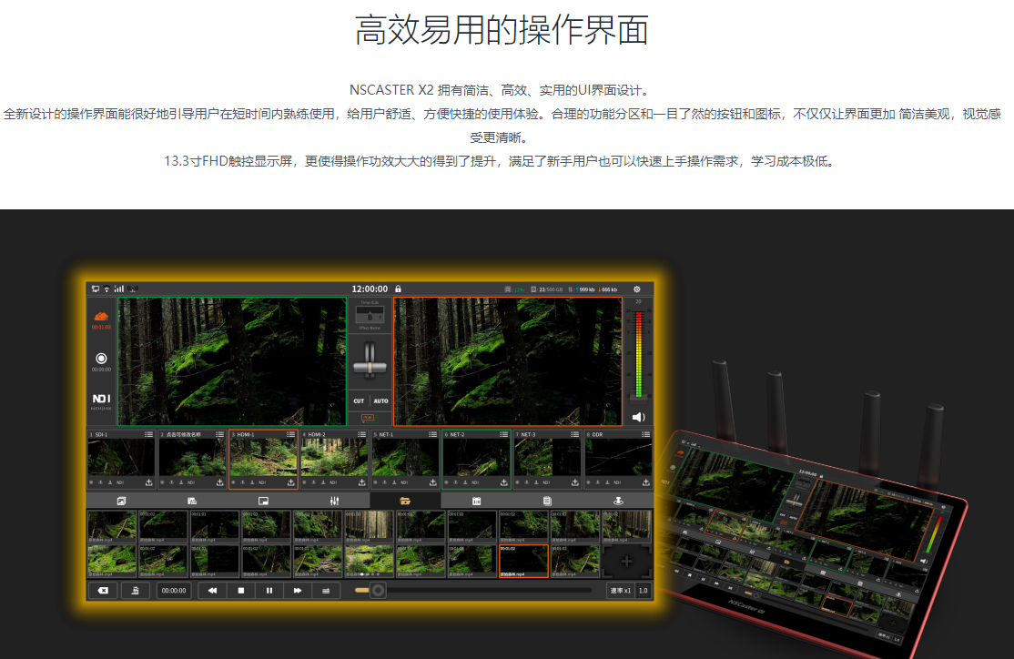Toggle the playlist loop mode button

pos(326,591)
